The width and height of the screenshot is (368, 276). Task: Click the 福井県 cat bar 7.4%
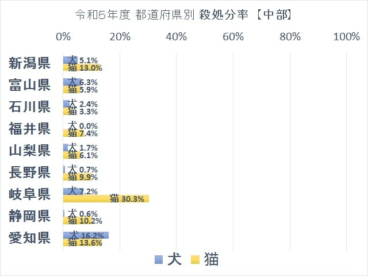click(74, 133)
